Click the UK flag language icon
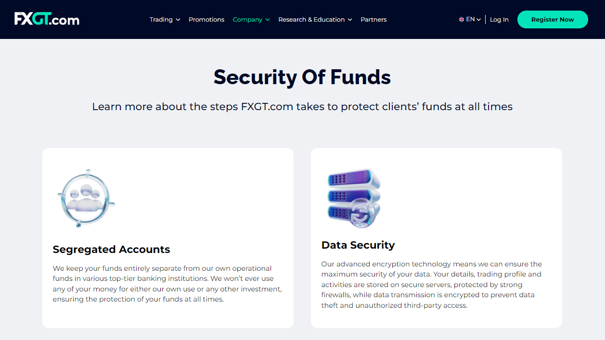The height and width of the screenshot is (340, 605). click(x=461, y=19)
